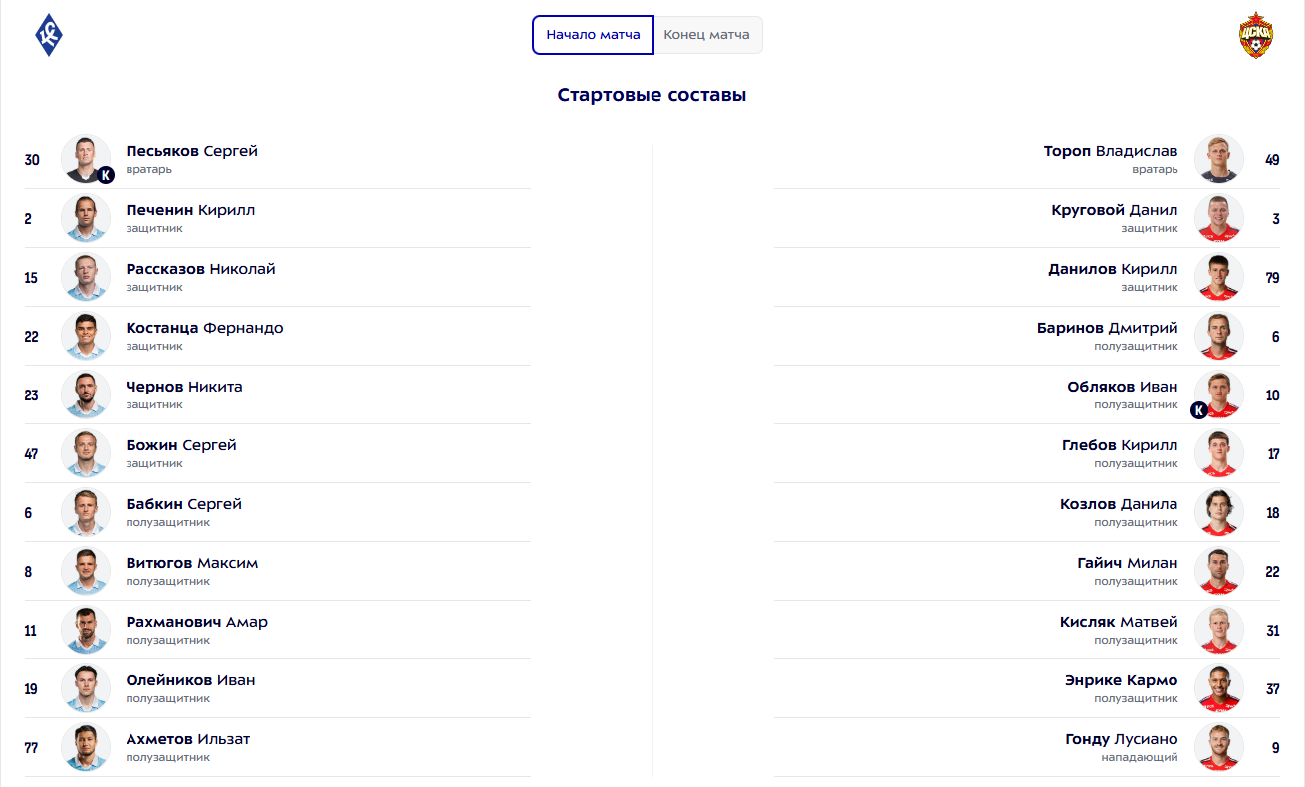Click Костанца Фернандо's portrait
1305x787 pixels.
pos(85,336)
